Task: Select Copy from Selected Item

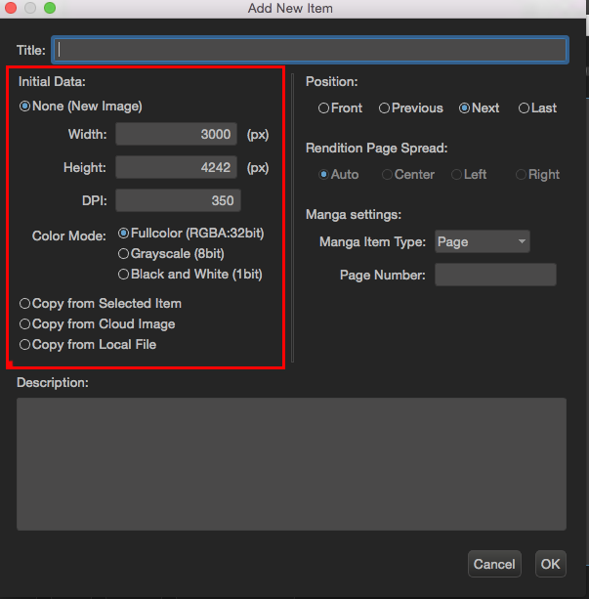Action: (101, 304)
